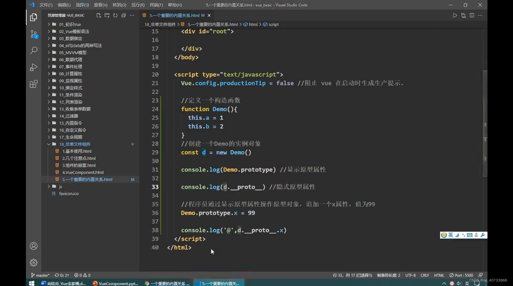Image resolution: width=513 pixels, height=286 pixels.
Task: Show hidden system tray icons chevron
Action: pyautogui.click(x=444, y=283)
